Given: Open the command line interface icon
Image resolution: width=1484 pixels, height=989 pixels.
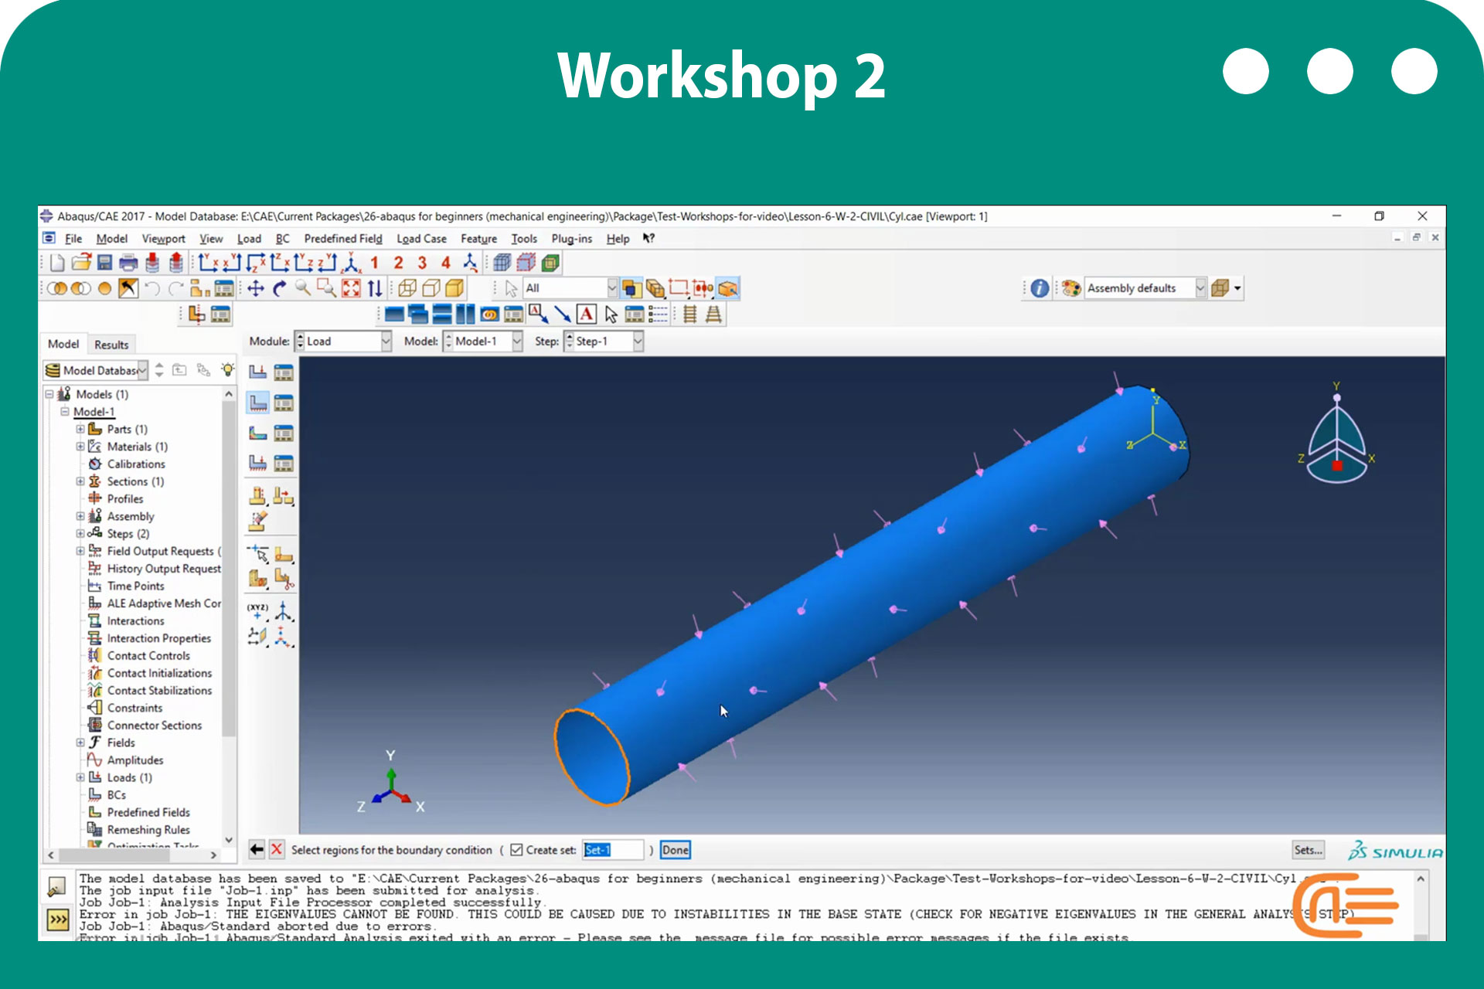Looking at the screenshot, I should click(x=58, y=919).
